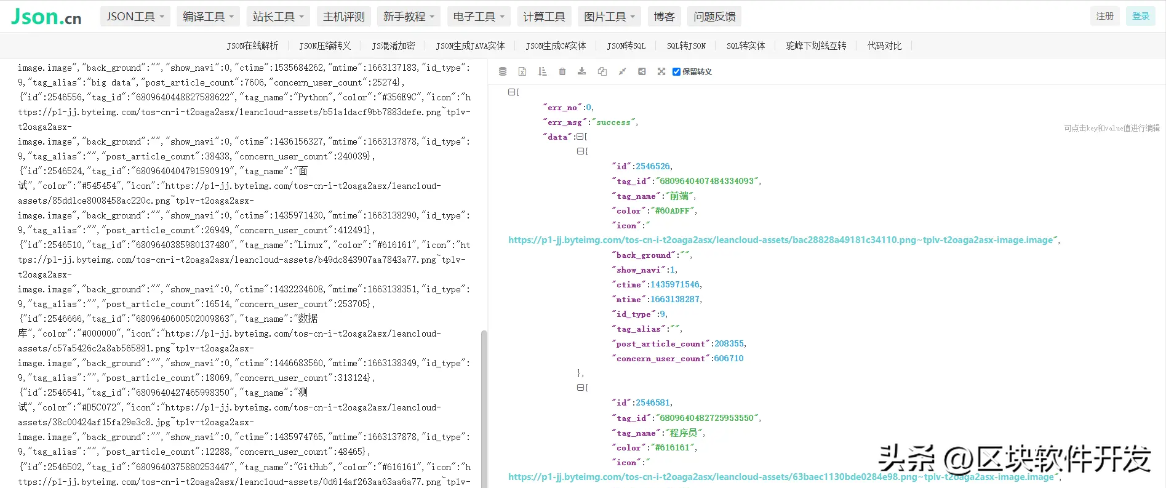Open the 站长工具 dropdown menu

pos(278,17)
